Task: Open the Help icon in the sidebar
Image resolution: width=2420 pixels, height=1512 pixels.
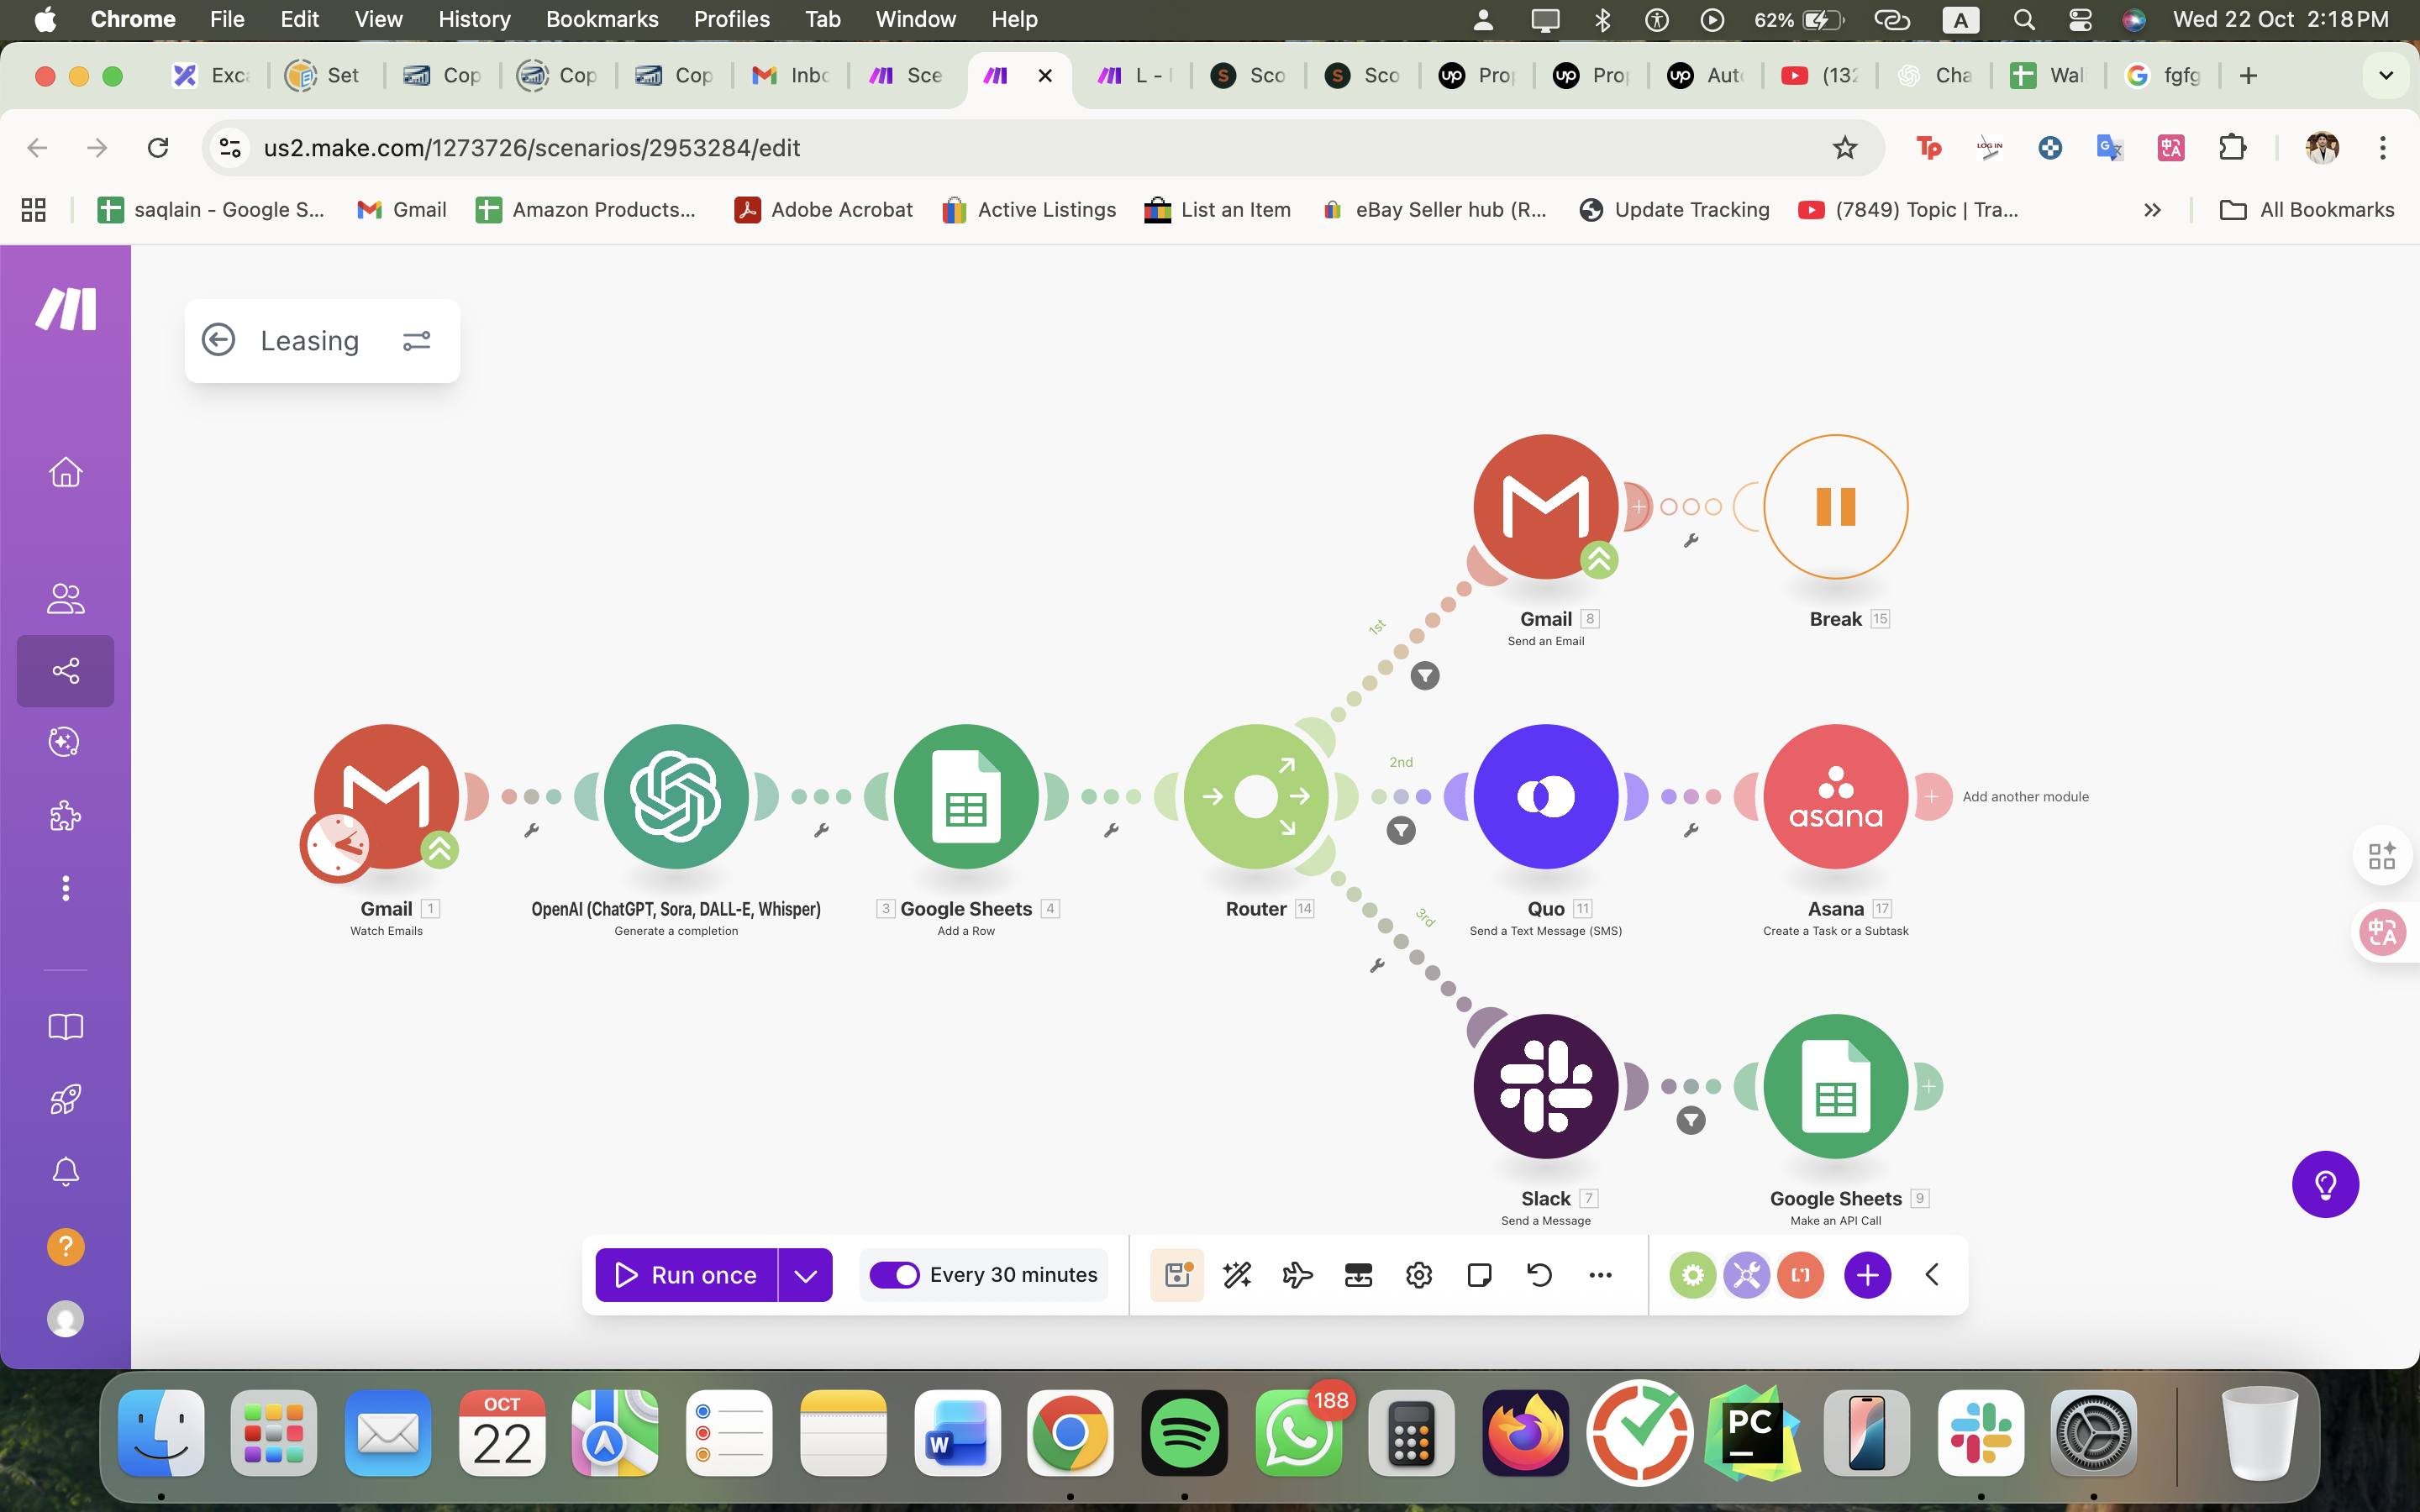Action: tap(65, 1246)
